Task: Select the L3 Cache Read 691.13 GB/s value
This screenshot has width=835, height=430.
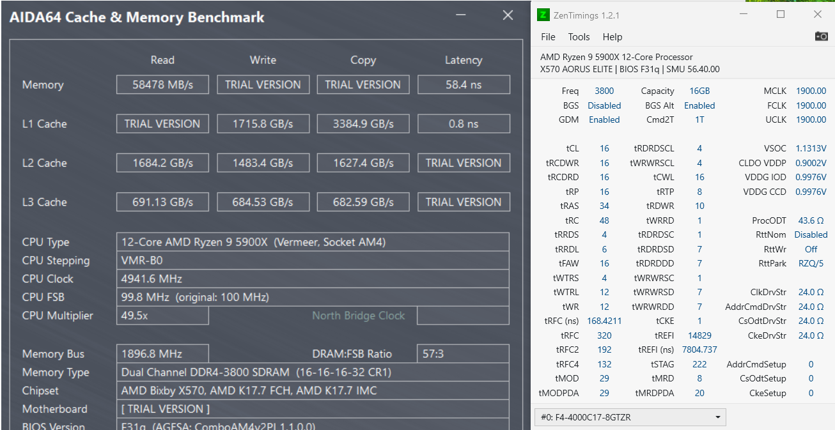Action: pyautogui.click(x=162, y=201)
